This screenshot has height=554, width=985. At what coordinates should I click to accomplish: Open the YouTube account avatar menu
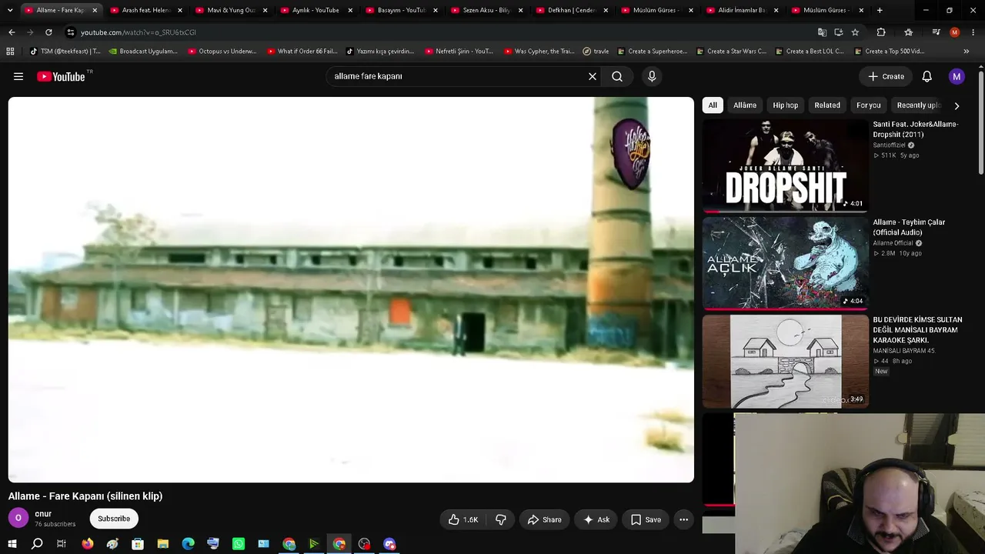pyautogui.click(x=957, y=76)
